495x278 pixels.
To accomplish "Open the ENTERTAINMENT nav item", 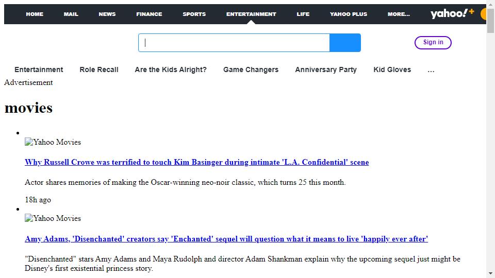I will 251,14.
